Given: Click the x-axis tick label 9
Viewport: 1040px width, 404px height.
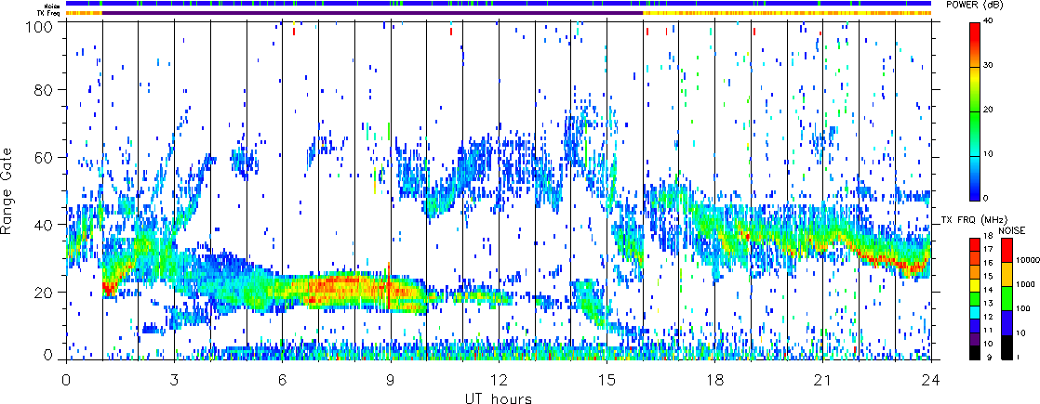Looking at the screenshot, I should pyautogui.click(x=391, y=380).
